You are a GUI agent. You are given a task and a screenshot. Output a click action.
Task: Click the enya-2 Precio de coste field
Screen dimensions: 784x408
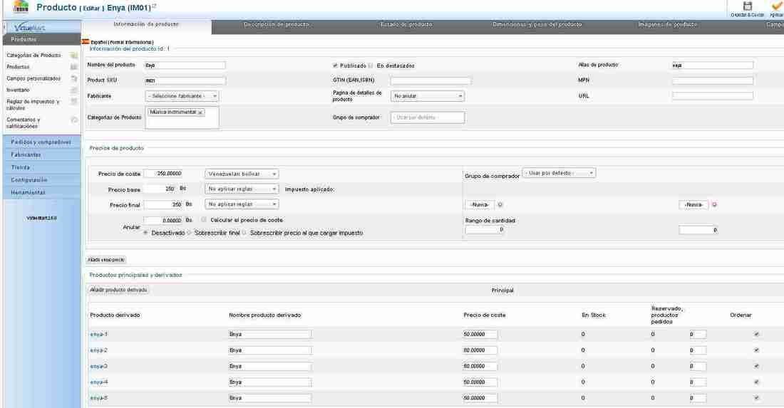pyautogui.click(x=480, y=350)
